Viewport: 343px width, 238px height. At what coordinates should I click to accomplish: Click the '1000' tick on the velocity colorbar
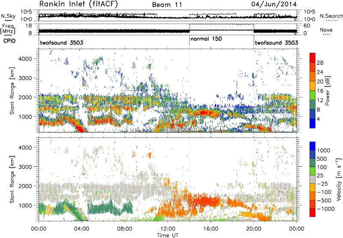pos(323,150)
